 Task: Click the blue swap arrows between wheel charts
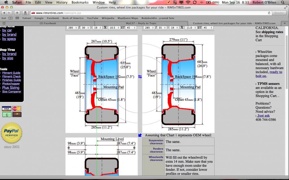click(140, 77)
